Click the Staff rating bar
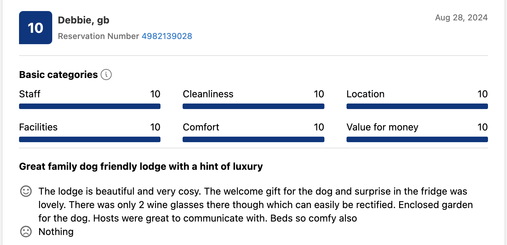The height and width of the screenshot is (245, 507). [90, 106]
